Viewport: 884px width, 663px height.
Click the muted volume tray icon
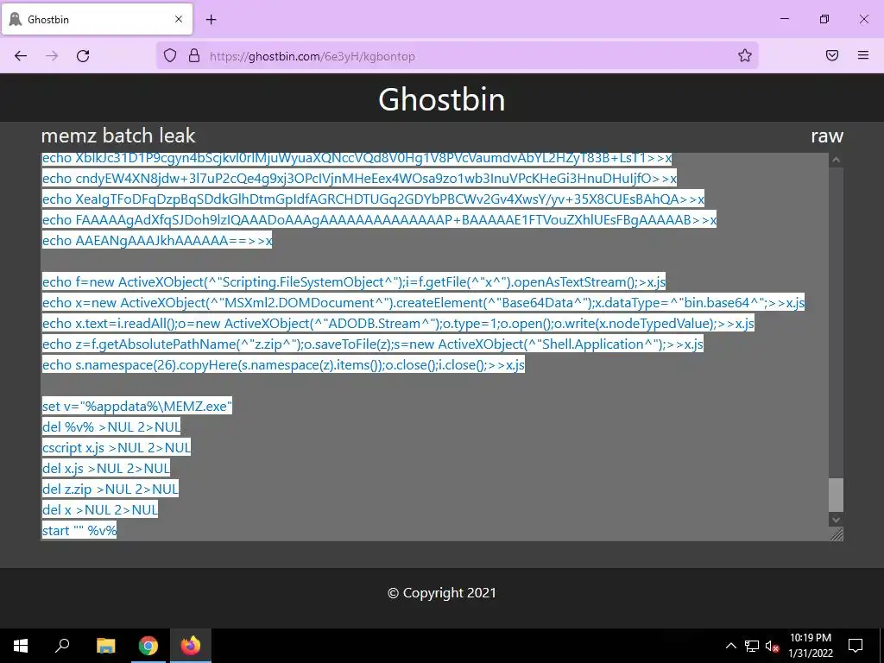[772, 646]
